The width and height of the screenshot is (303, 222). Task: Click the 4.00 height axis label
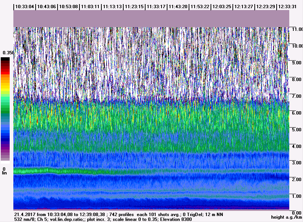point(297,146)
